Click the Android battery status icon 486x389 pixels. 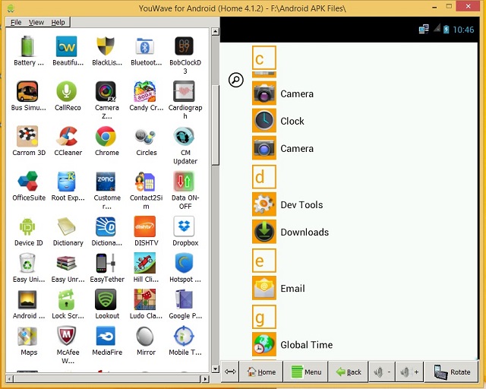pyautogui.click(x=446, y=29)
